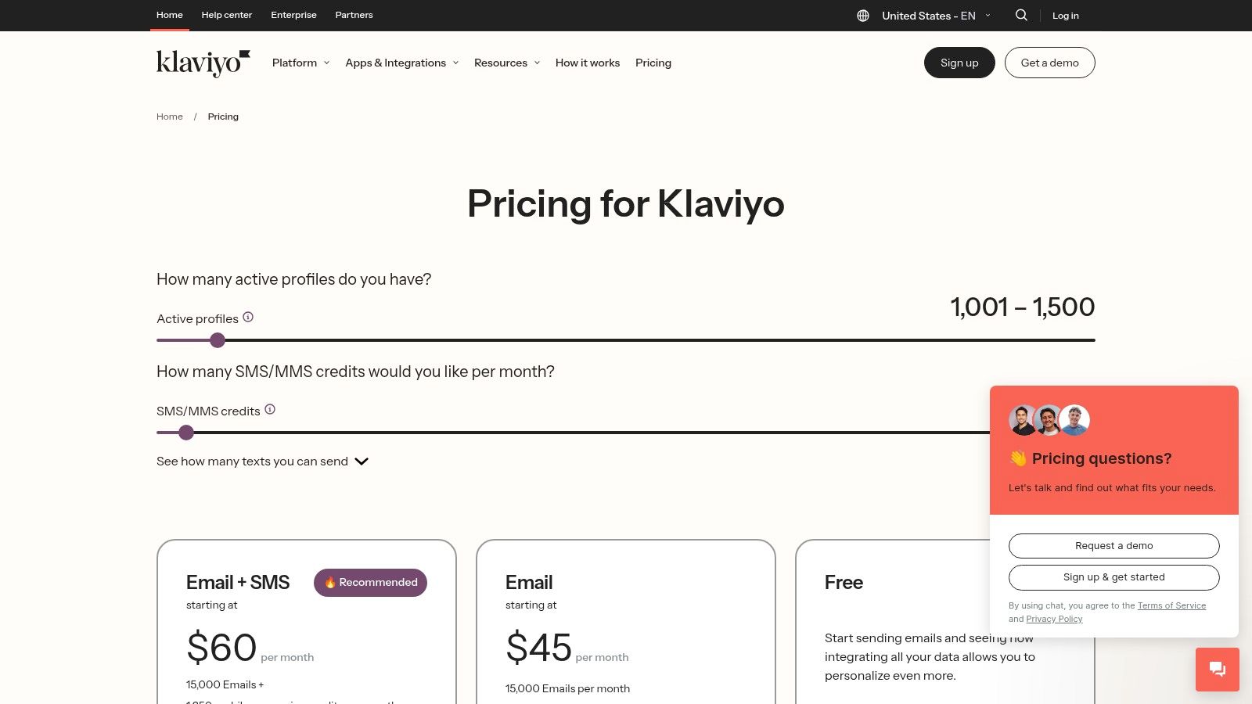
Task: Click the Active profiles slider handle
Action: coord(217,340)
